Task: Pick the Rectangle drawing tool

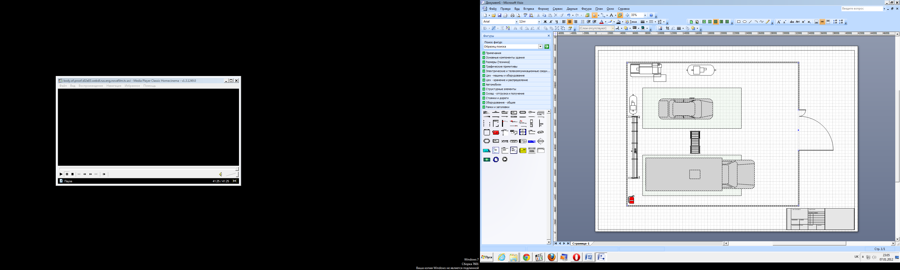Action: tap(739, 22)
